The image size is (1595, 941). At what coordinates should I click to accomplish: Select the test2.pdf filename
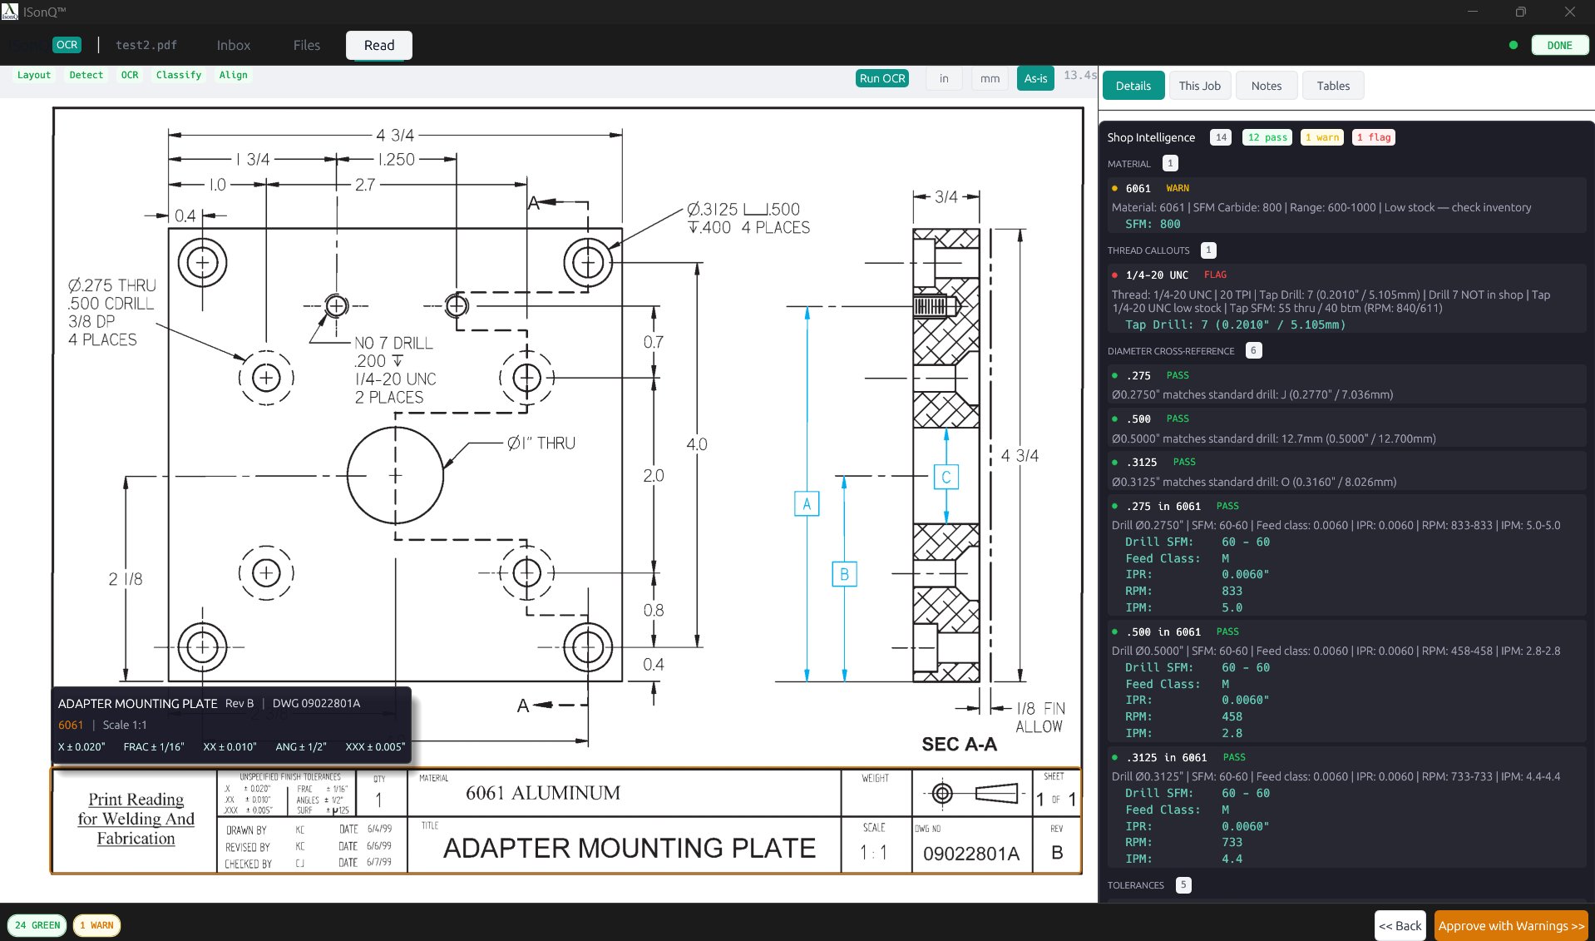(146, 45)
